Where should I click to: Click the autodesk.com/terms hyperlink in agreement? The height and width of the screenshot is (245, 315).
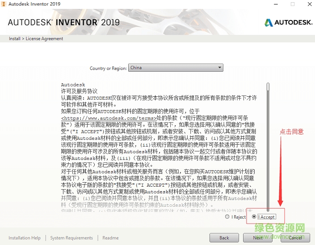click(x=109, y=118)
